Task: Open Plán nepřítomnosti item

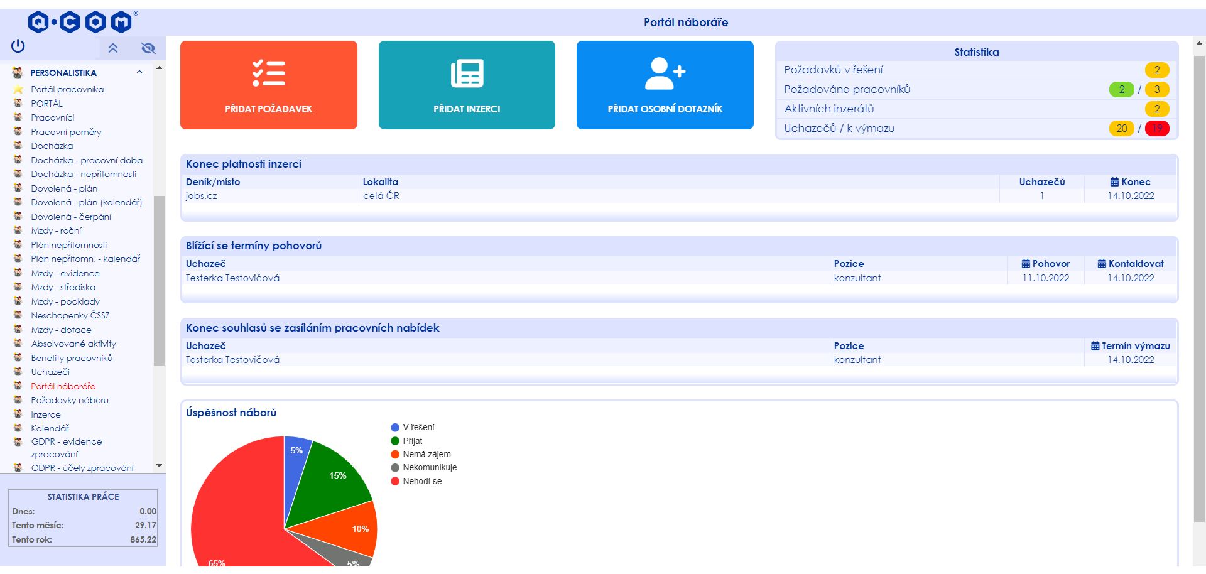Action: (x=69, y=245)
